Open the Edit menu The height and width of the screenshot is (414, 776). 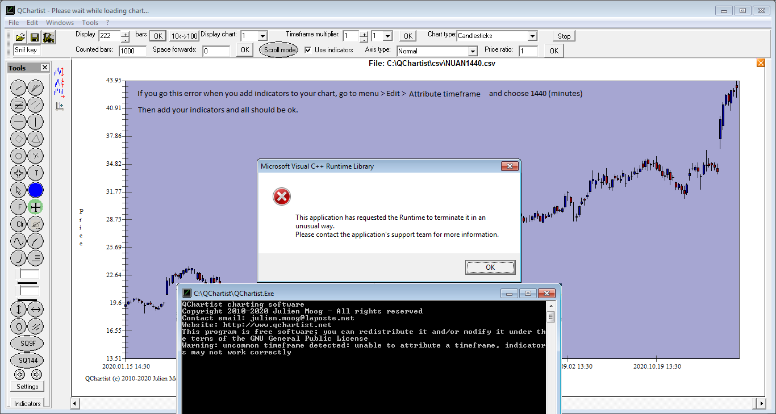click(x=32, y=23)
